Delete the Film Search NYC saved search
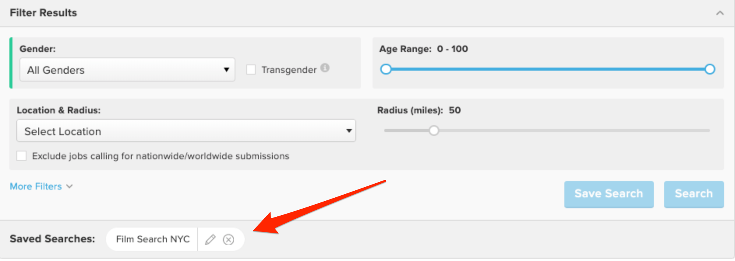The image size is (735, 261). pos(228,240)
